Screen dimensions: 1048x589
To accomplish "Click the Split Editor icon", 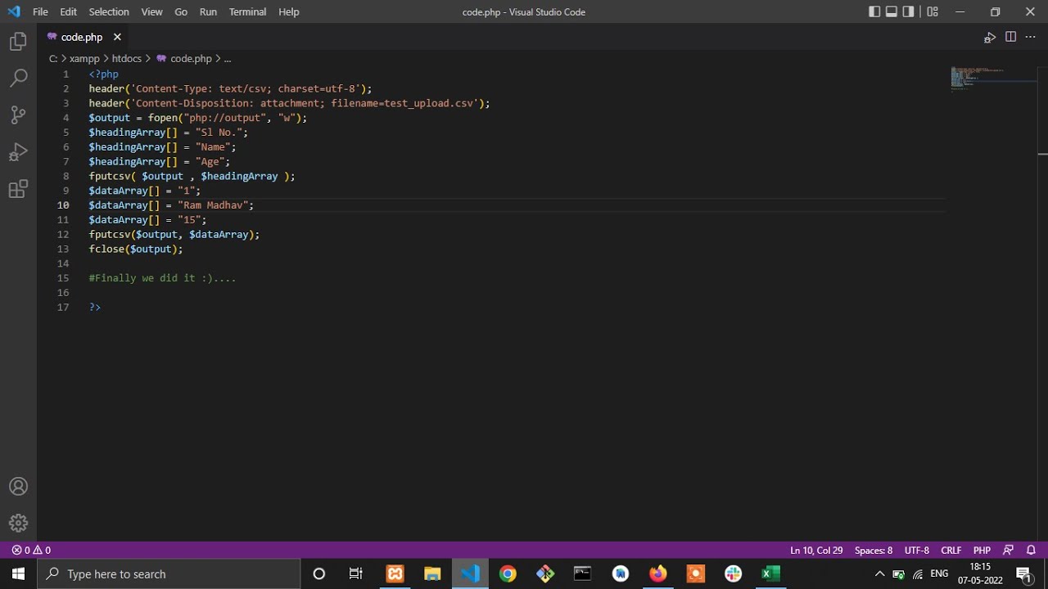I will [1010, 37].
